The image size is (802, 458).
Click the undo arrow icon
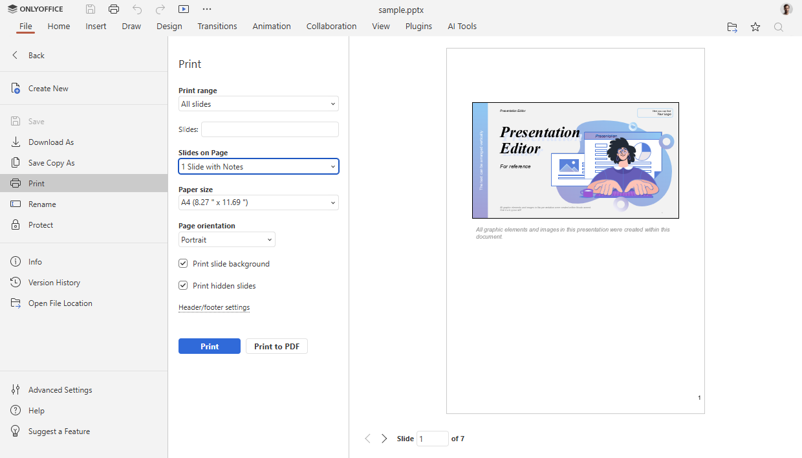point(137,9)
